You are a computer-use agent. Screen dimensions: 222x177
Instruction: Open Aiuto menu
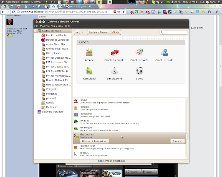67,26
